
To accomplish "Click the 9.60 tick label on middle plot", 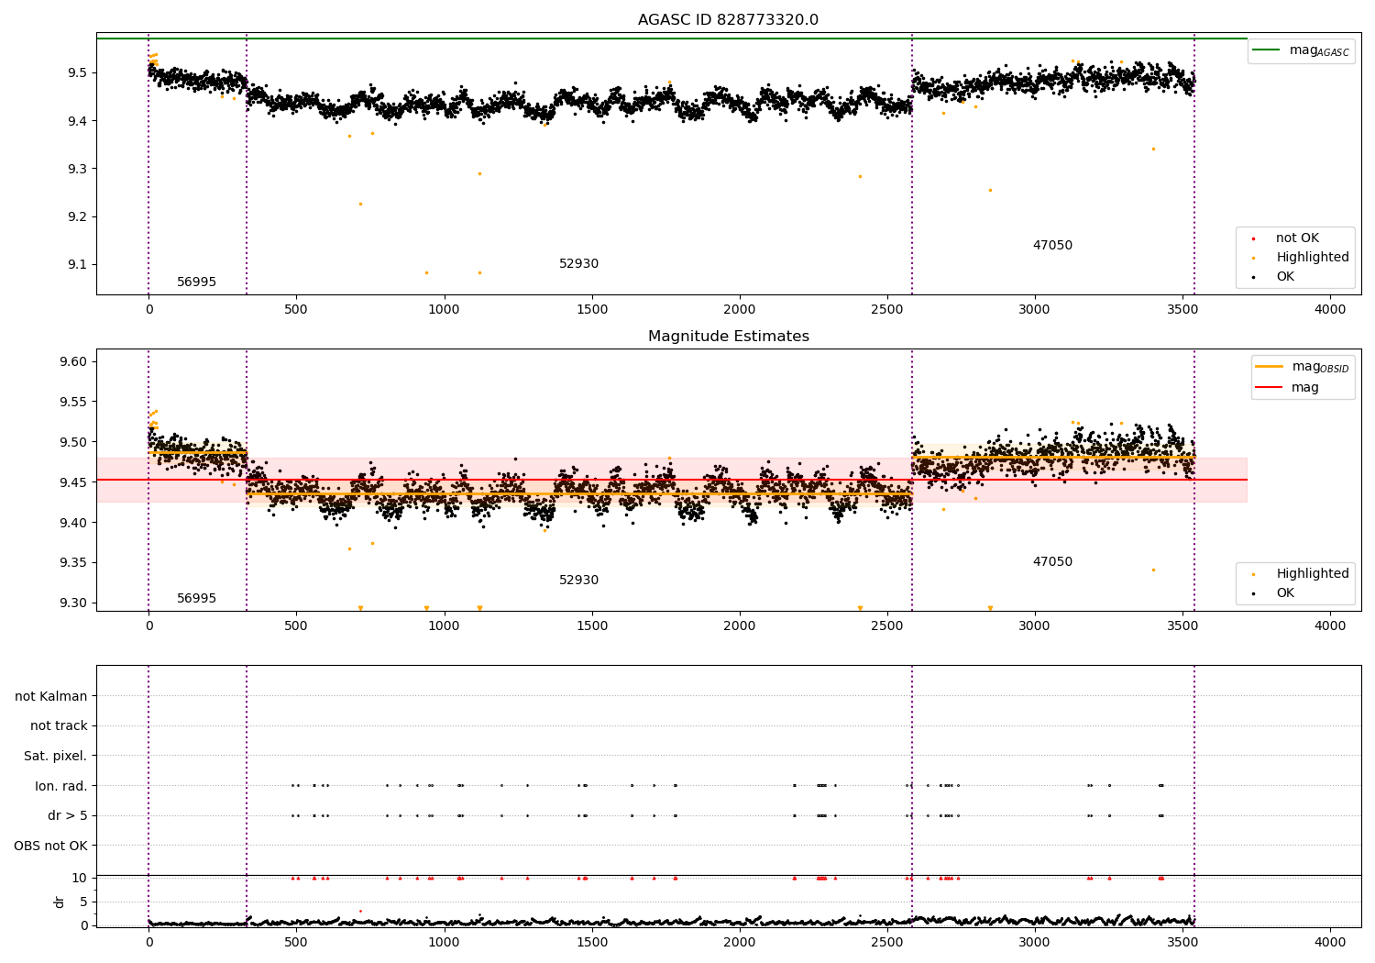I will pos(73,361).
